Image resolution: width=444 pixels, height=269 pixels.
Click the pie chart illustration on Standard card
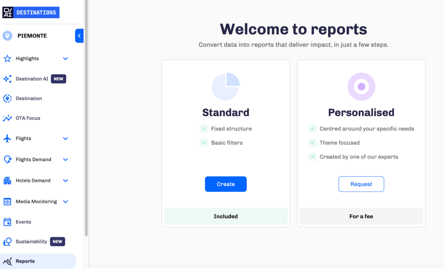point(225,86)
